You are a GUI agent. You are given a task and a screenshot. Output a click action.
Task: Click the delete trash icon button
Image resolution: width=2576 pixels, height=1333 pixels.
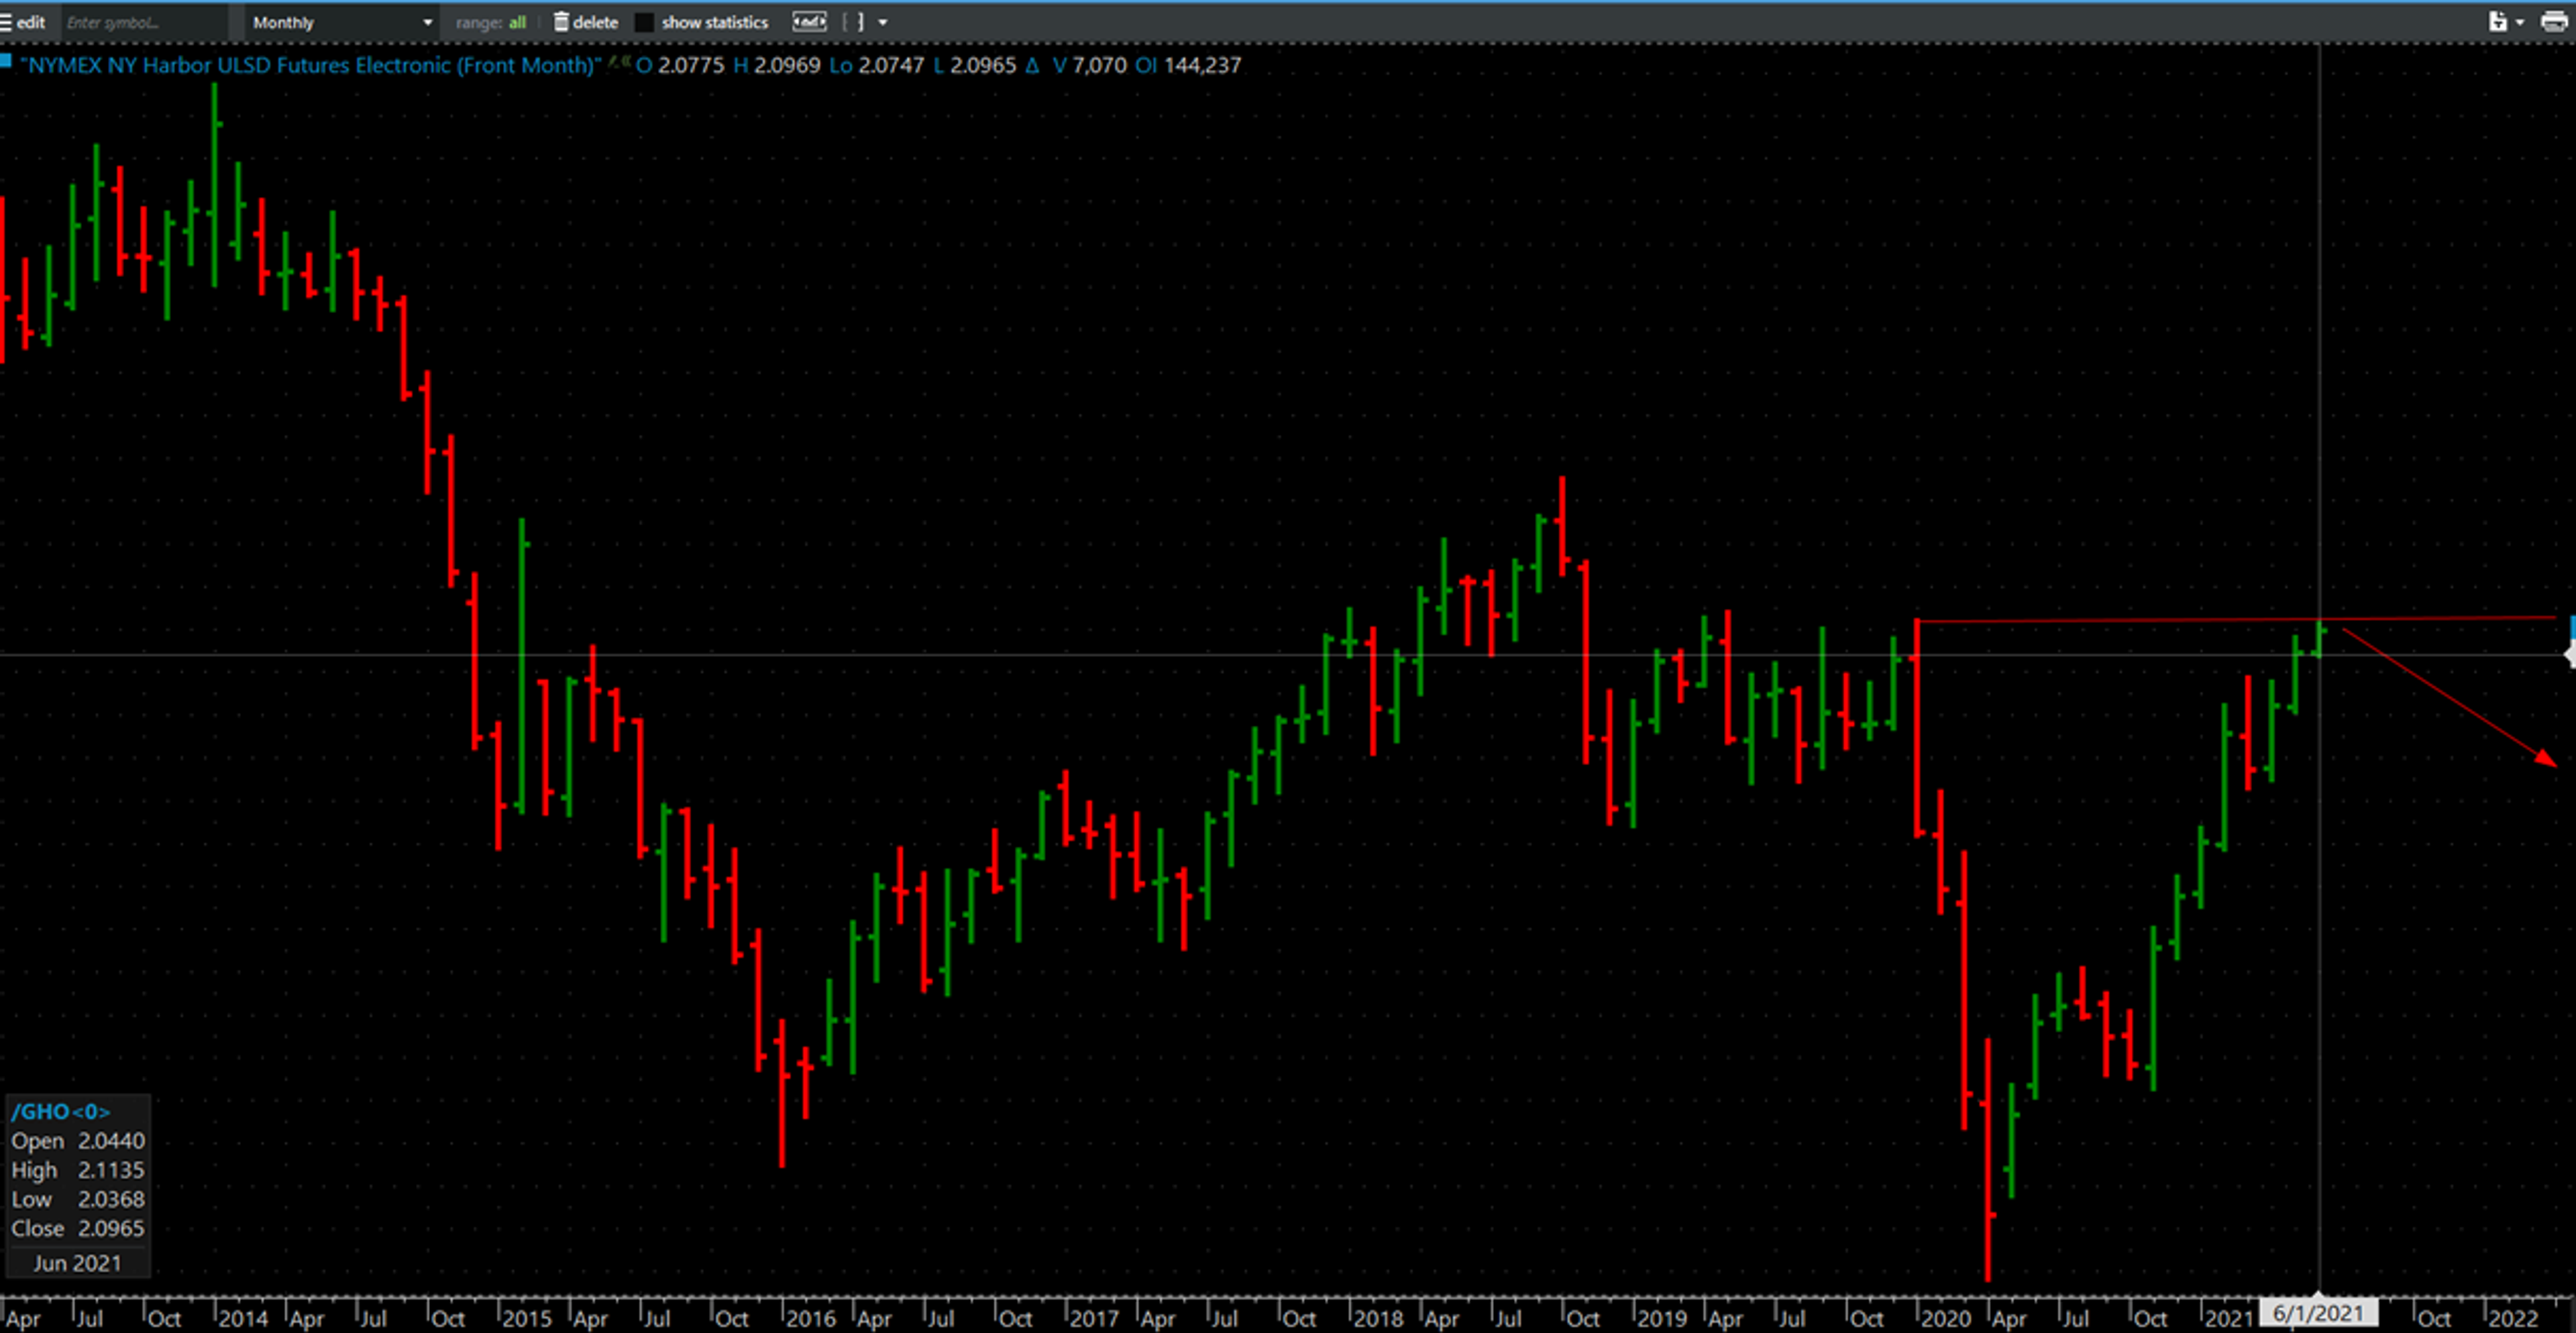pyautogui.click(x=586, y=22)
